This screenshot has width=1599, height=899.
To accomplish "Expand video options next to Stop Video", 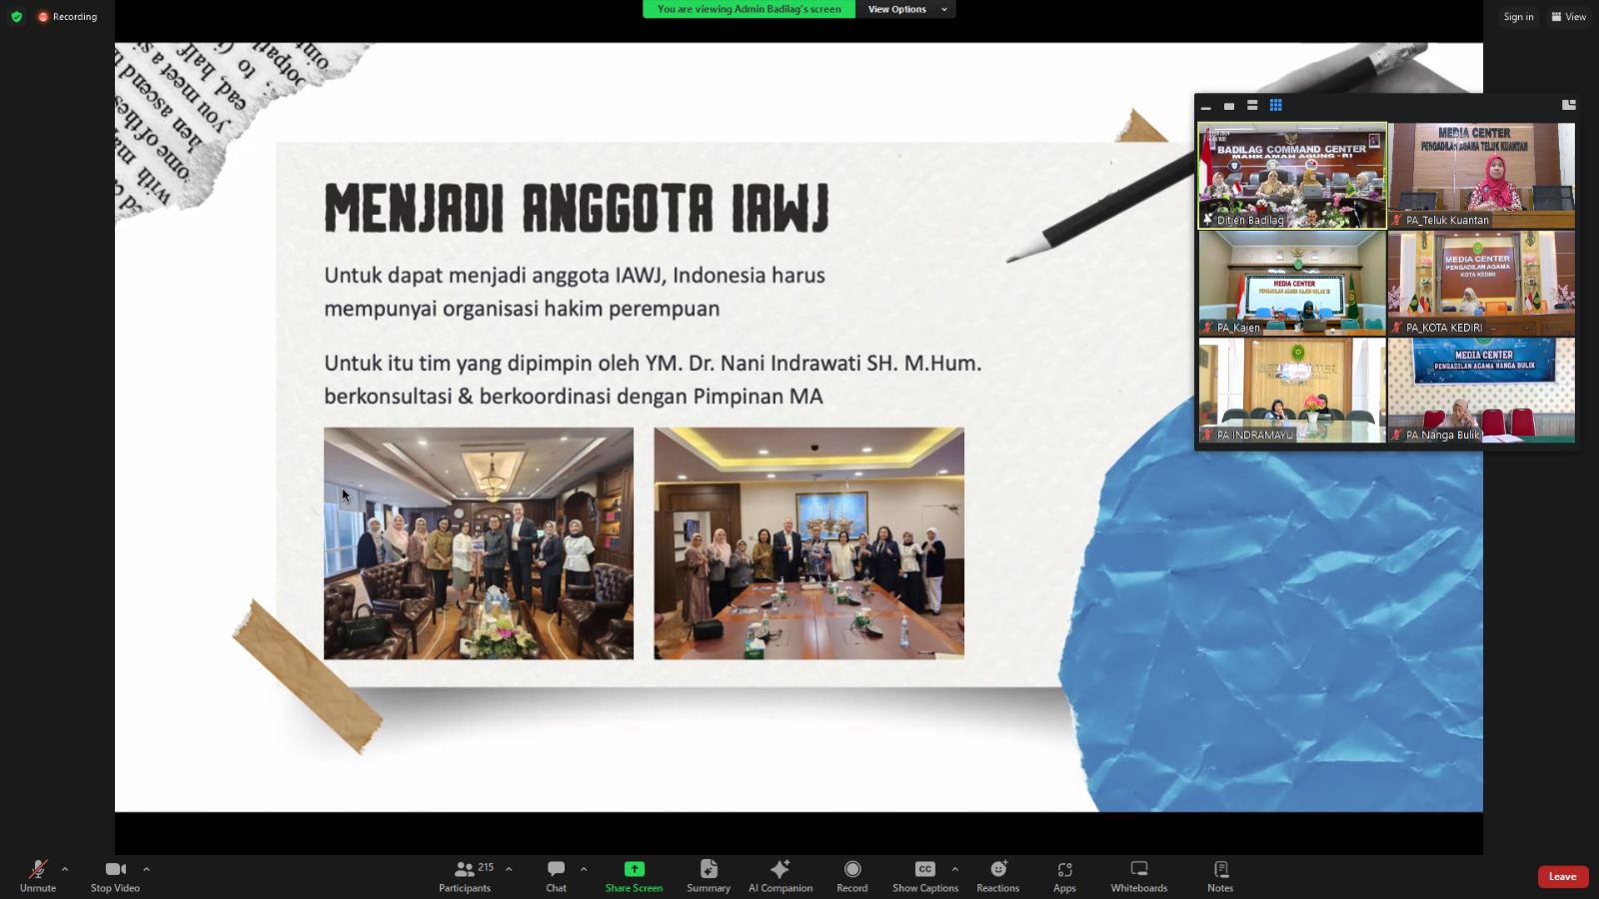I will click(x=146, y=869).
